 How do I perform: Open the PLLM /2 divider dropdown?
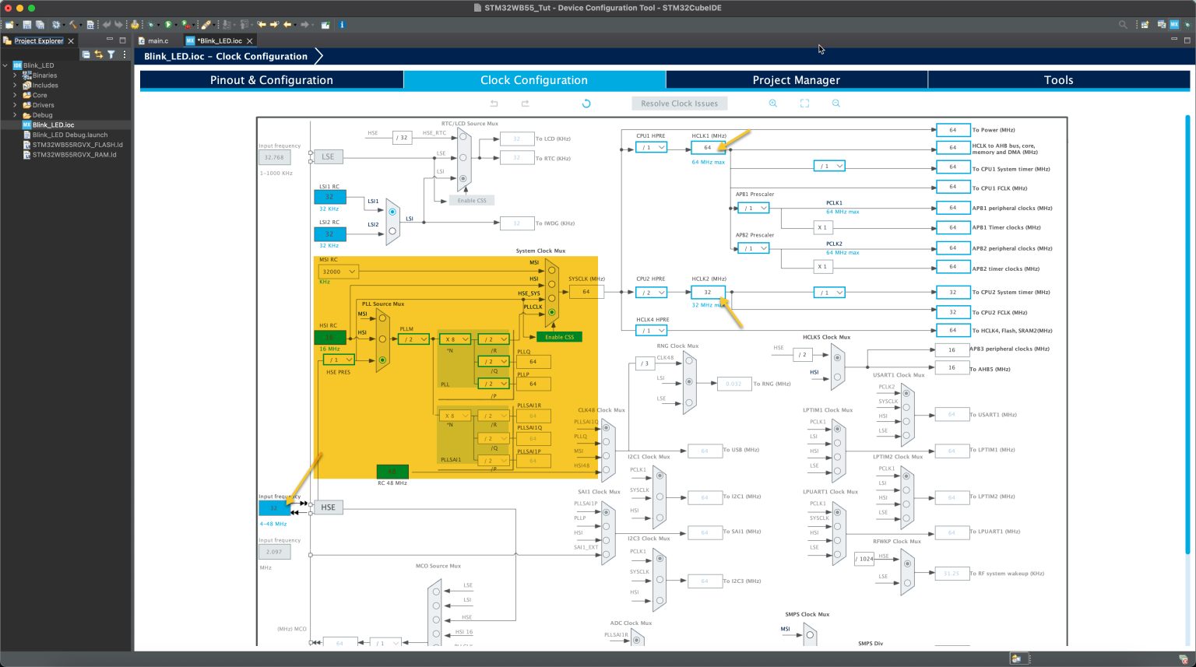(x=413, y=339)
